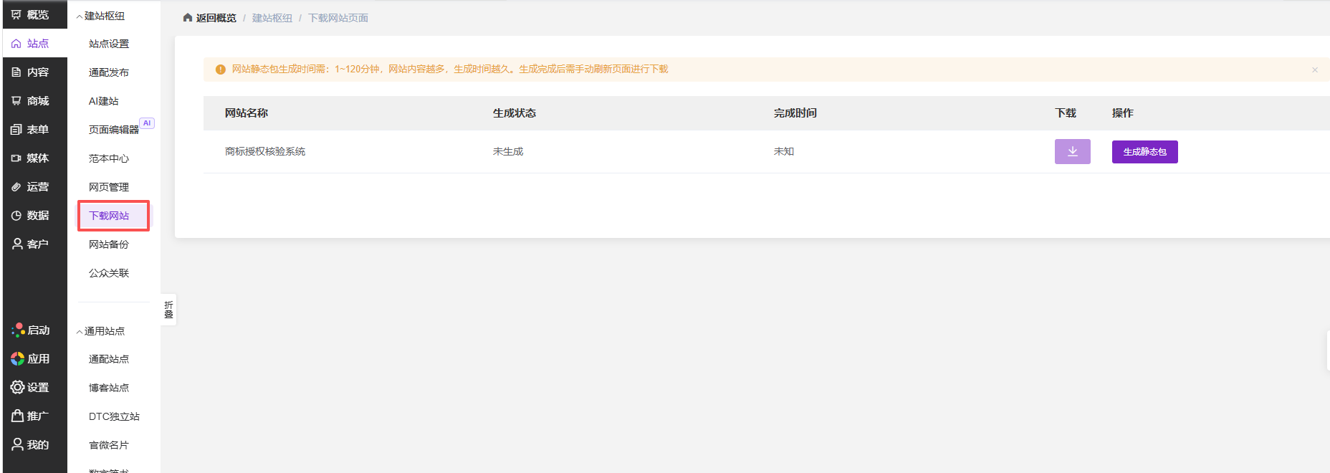Click the 生成静态包 button
The image size is (1330, 473).
1144,151
